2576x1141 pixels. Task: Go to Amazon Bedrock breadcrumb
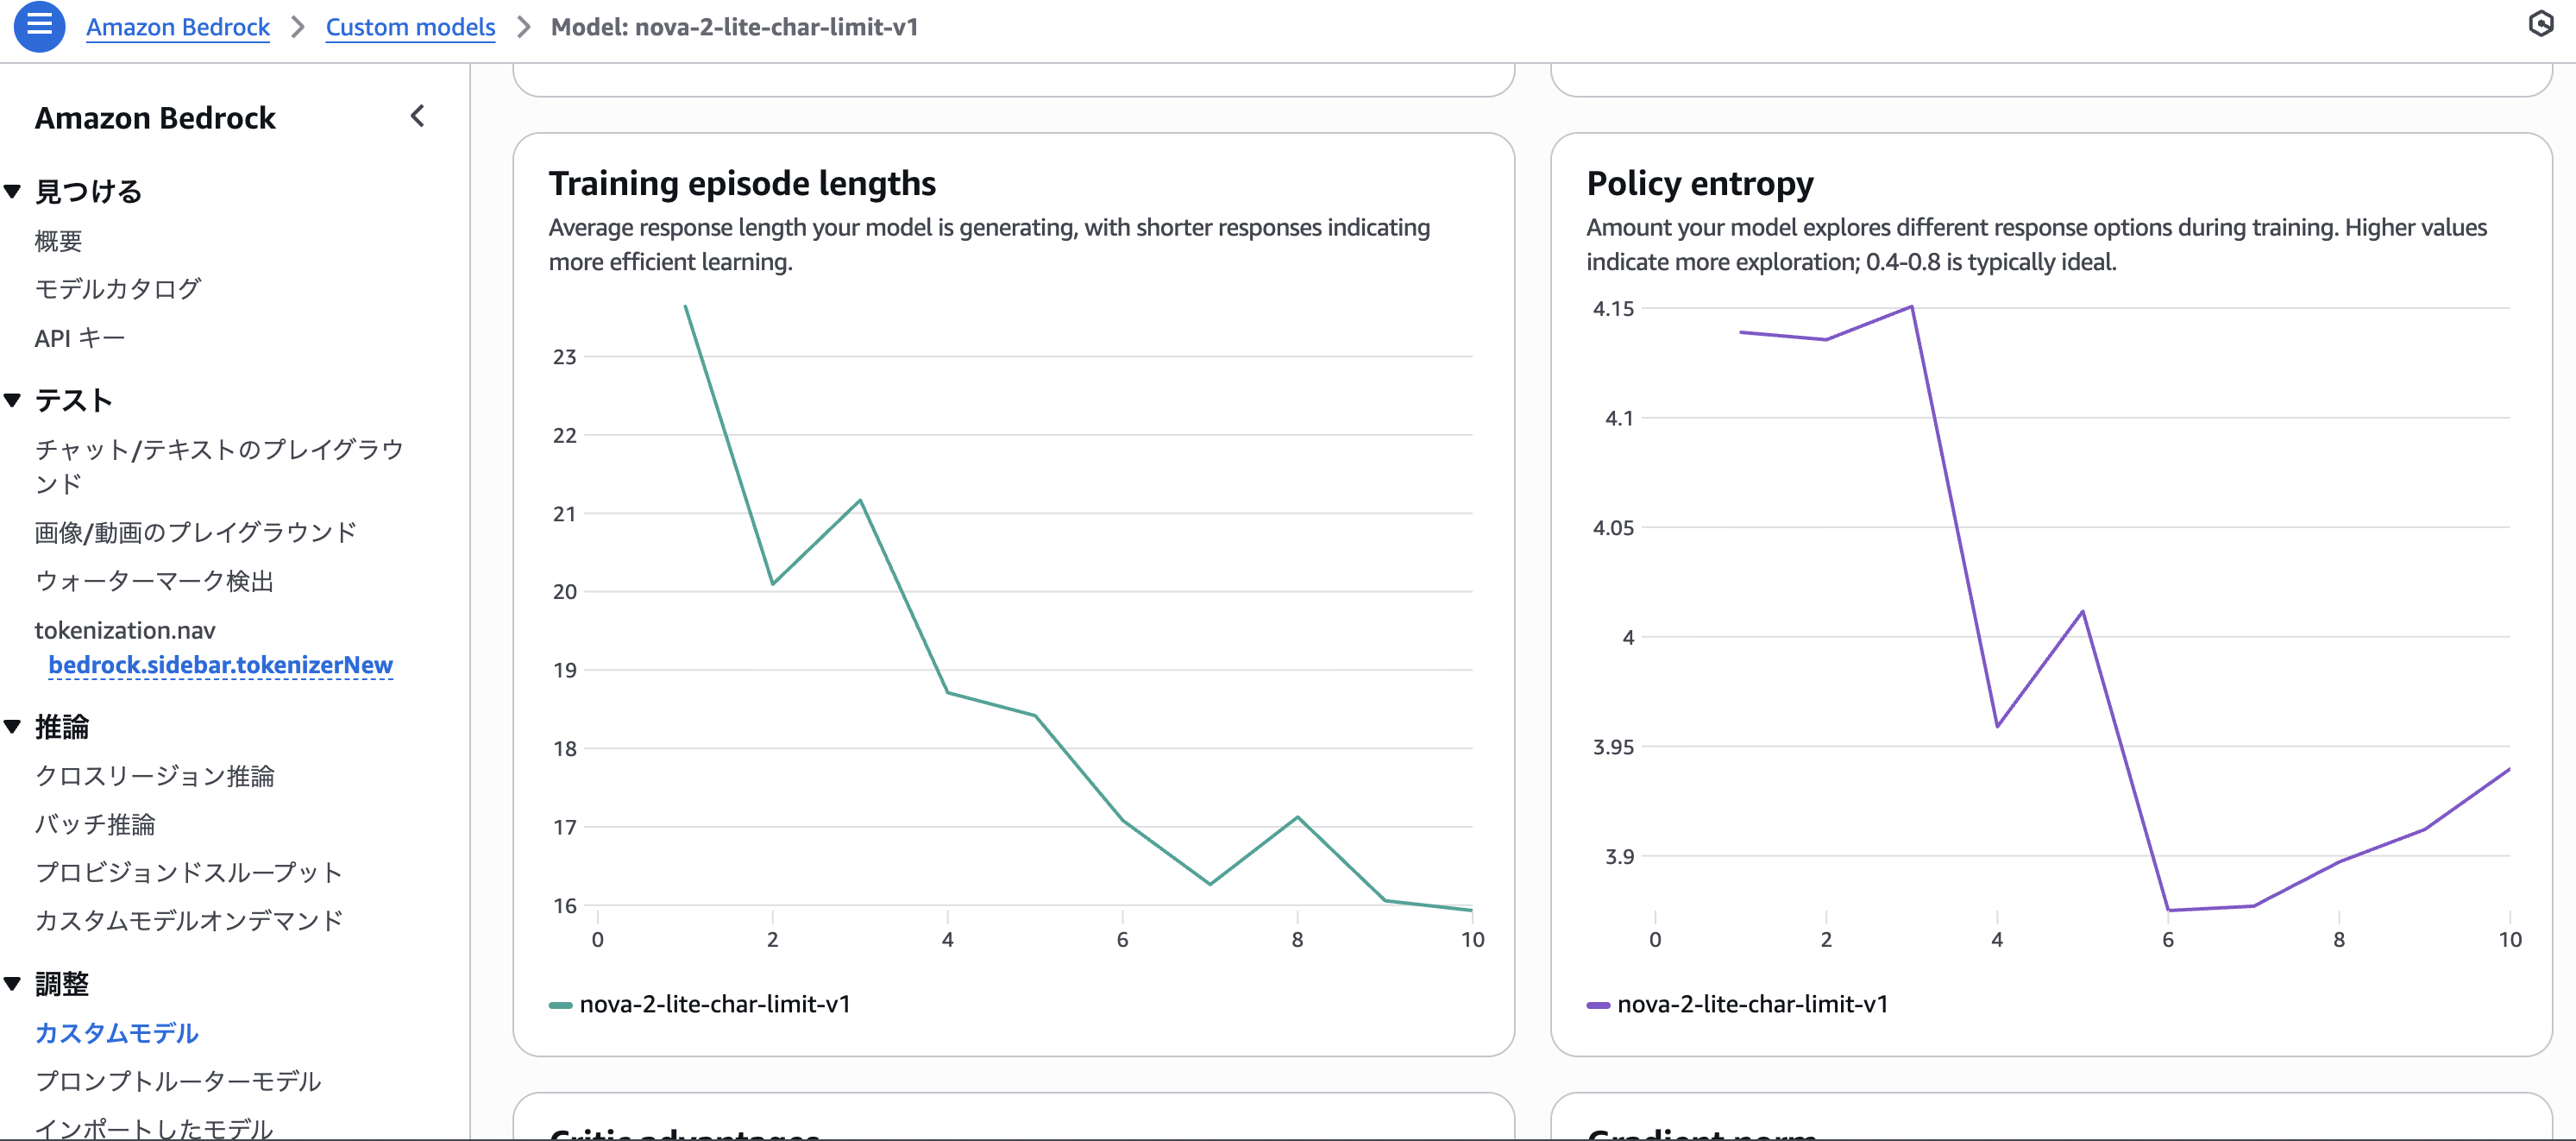(x=178, y=27)
